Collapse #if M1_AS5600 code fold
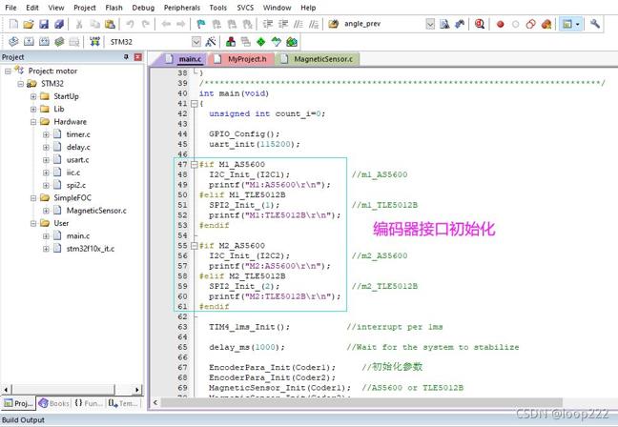This screenshot has width=618, height=427. point(195,165)
